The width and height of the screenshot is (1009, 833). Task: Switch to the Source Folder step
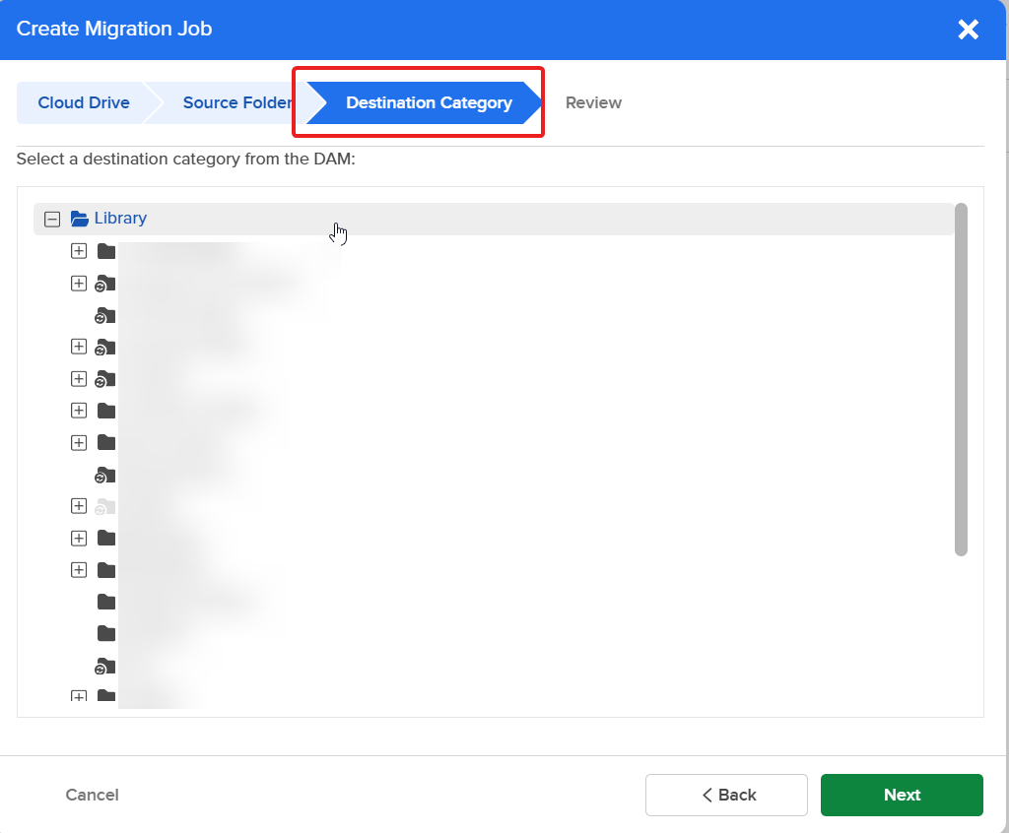[x=236, y=102]
